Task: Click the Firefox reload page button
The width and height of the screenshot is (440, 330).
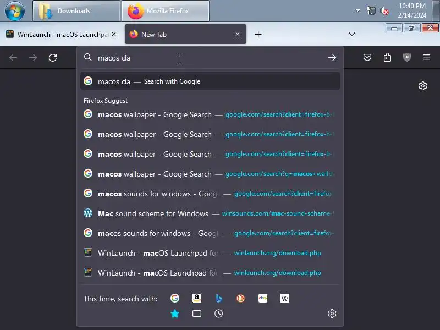Action: click(53, 58)
